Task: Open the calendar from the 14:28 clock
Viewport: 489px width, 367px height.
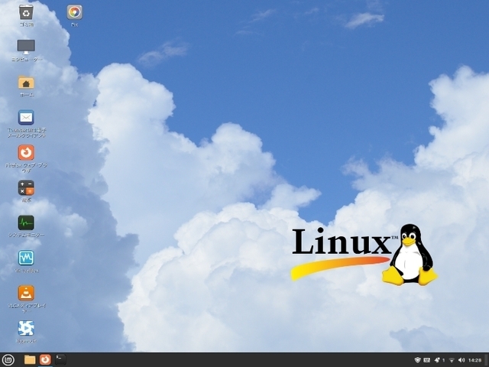Action: click(x=475, y=360)
